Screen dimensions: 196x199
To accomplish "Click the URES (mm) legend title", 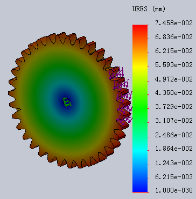I will (x=149, y=9).
